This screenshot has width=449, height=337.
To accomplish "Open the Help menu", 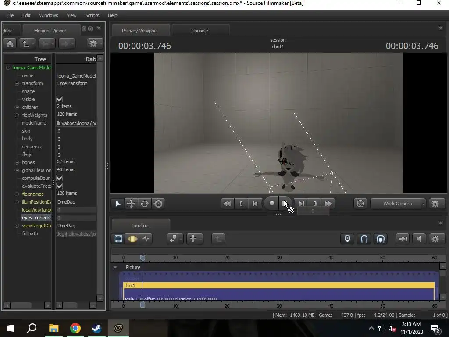I will tap(112, 15).
